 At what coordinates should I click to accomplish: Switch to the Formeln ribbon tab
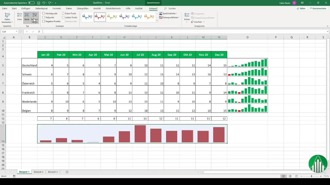click(x=57, y=8)
